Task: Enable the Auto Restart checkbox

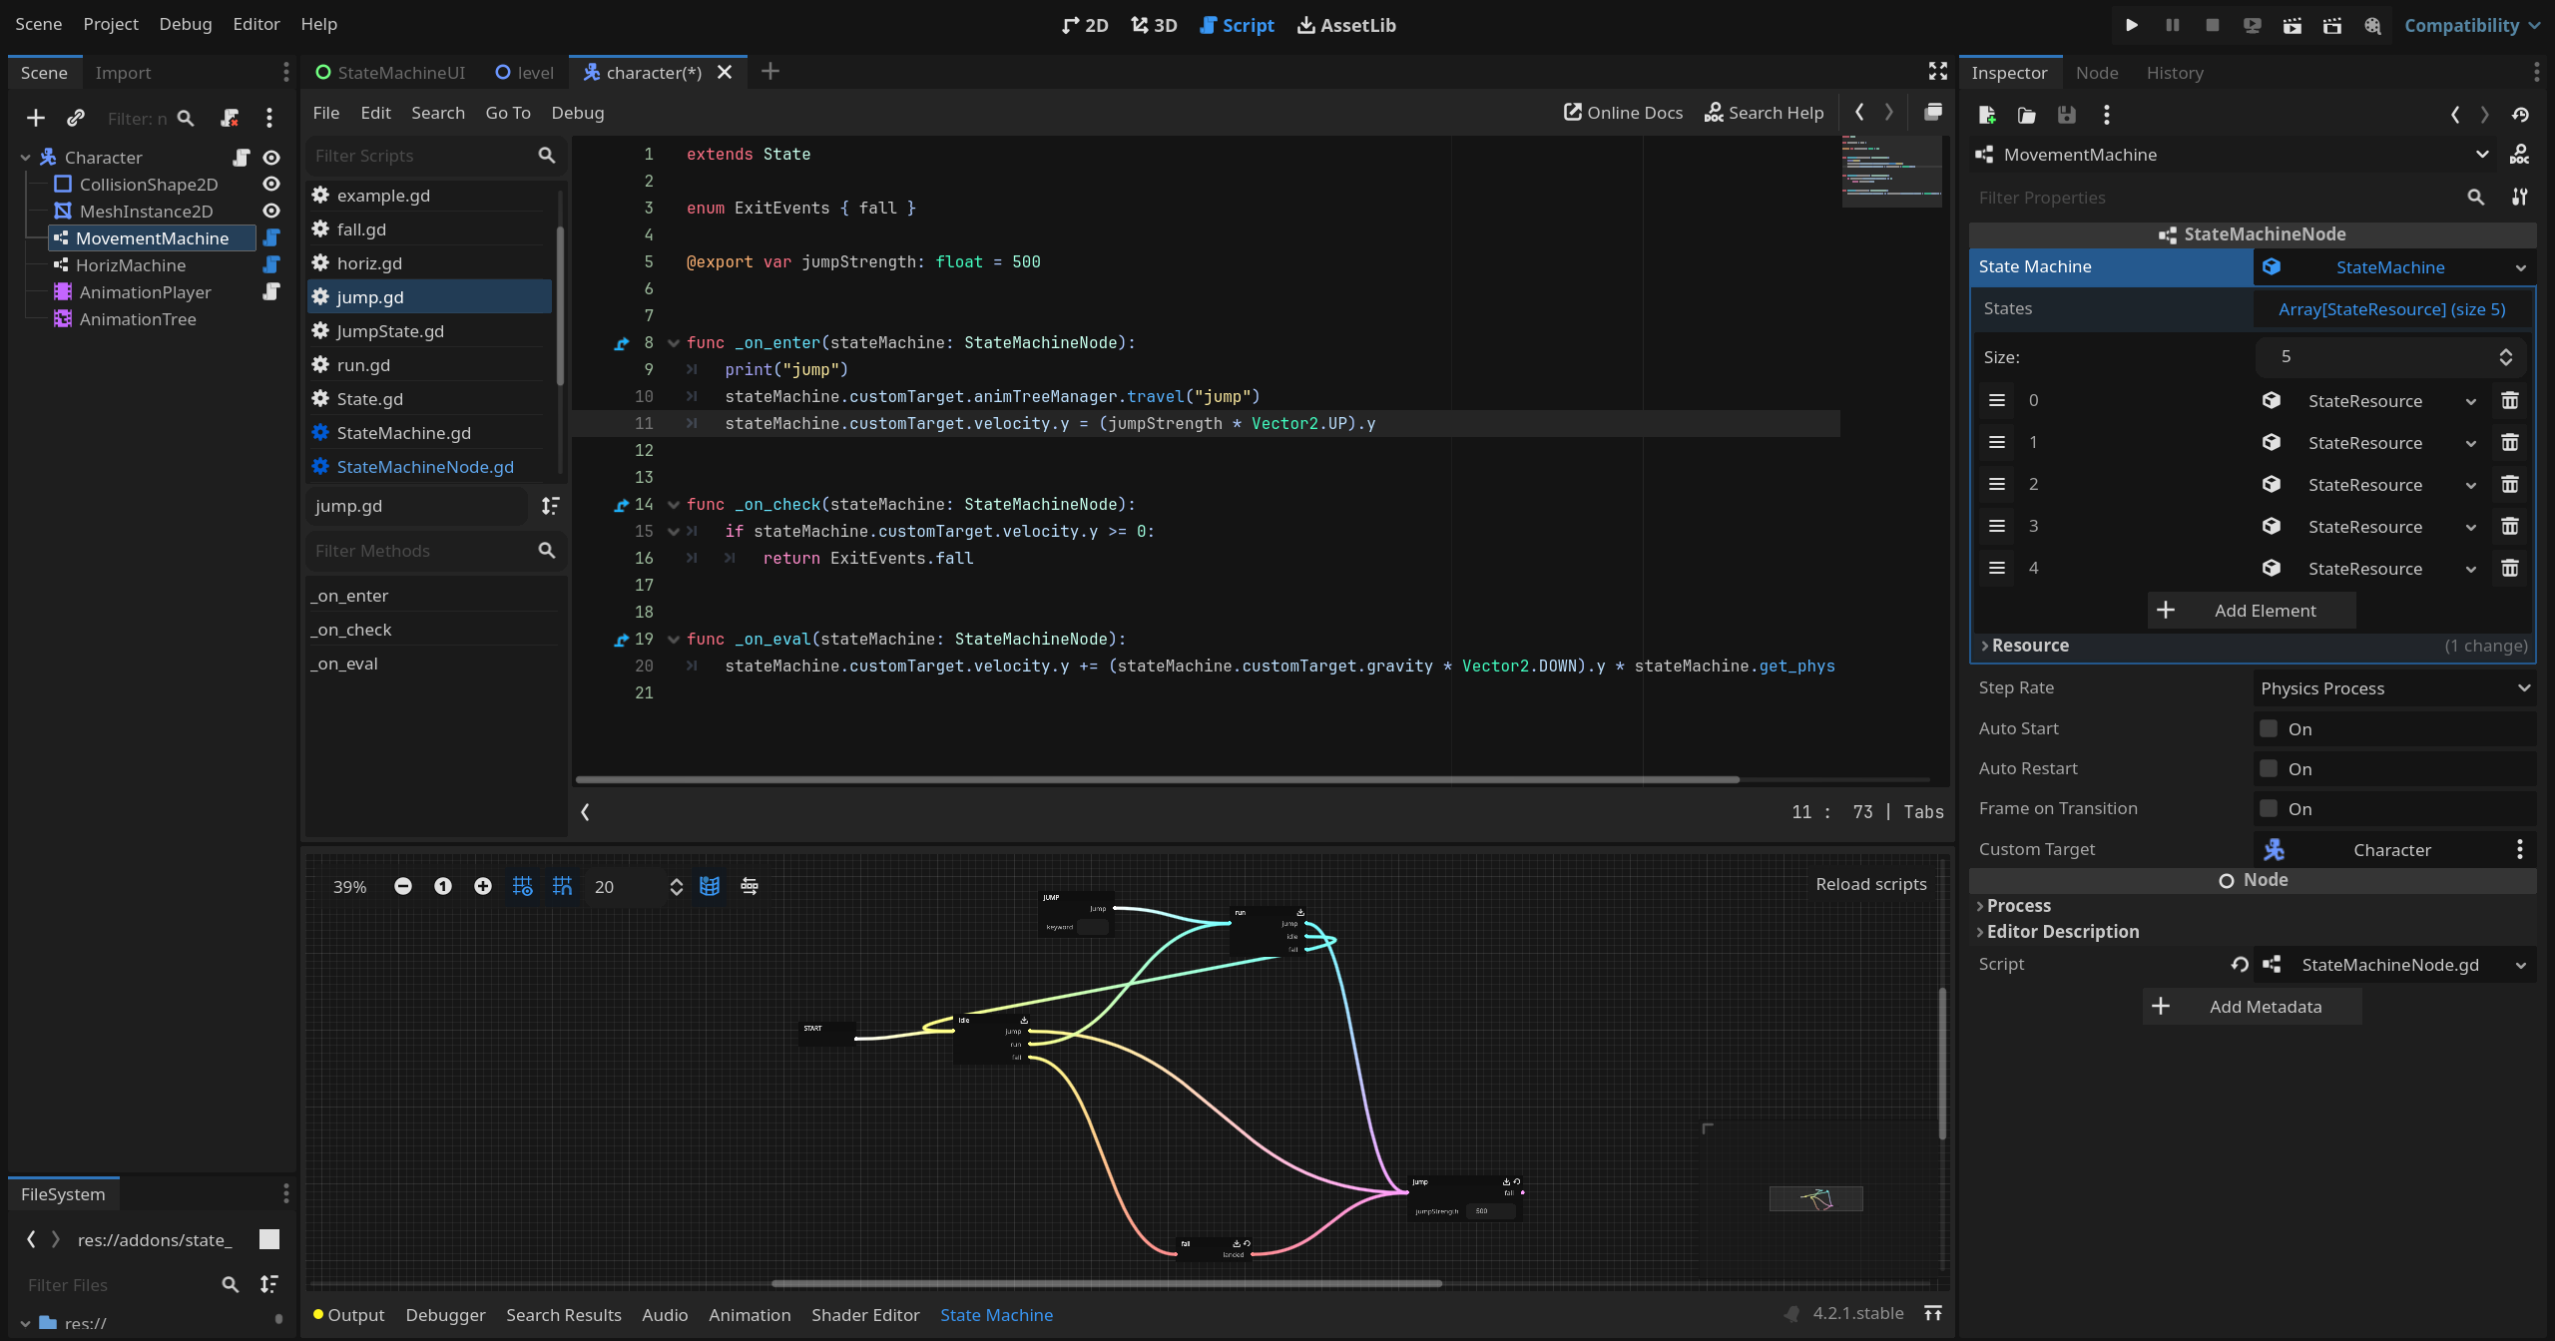Action: click(2269, 768)
